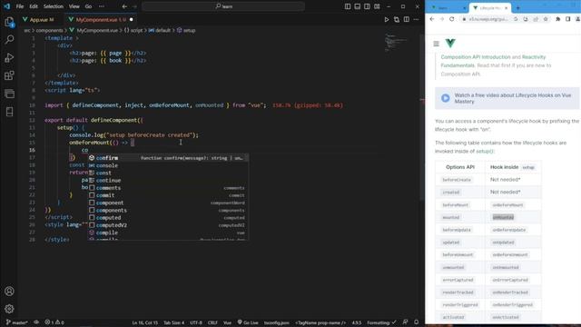The image size is (581, 327).
Task: Open the browser extensions puzzle icon
Action: (x=558, y=19)
